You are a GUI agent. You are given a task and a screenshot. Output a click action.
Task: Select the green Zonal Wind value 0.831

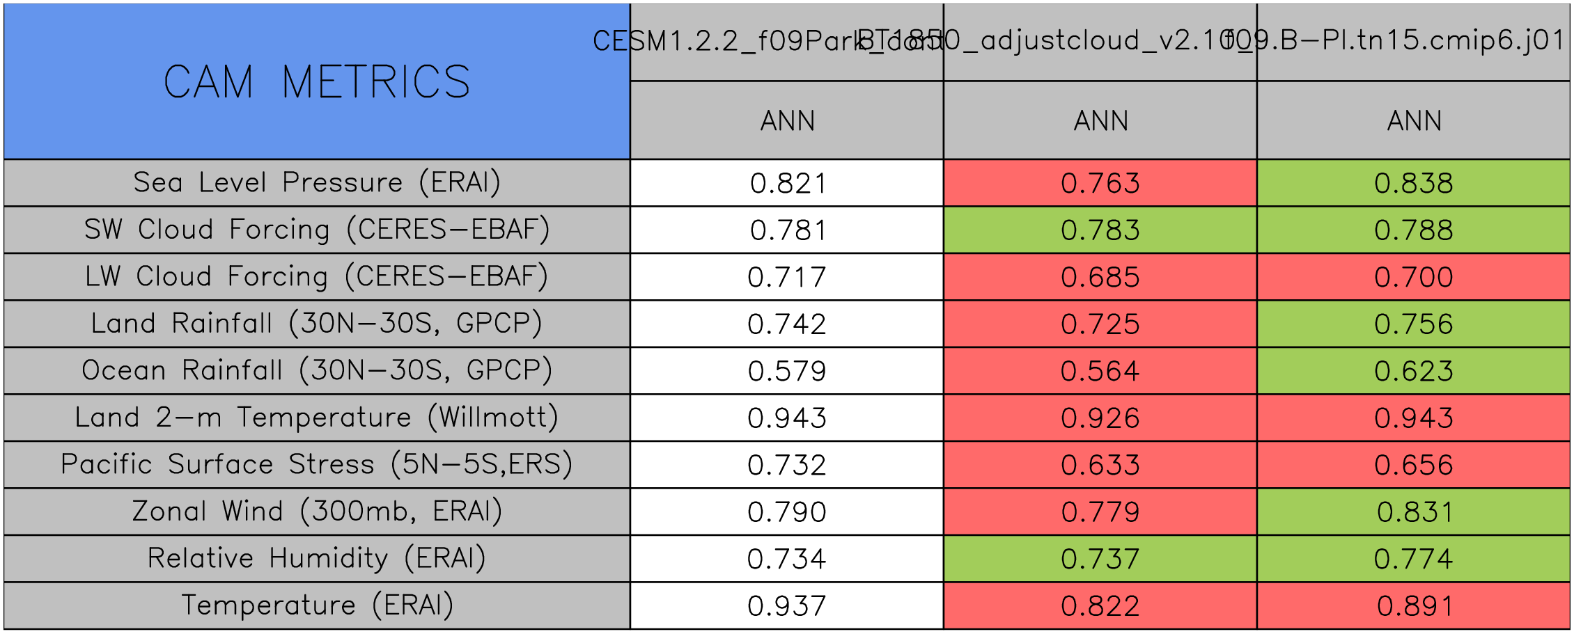(x=1413, y=512)
